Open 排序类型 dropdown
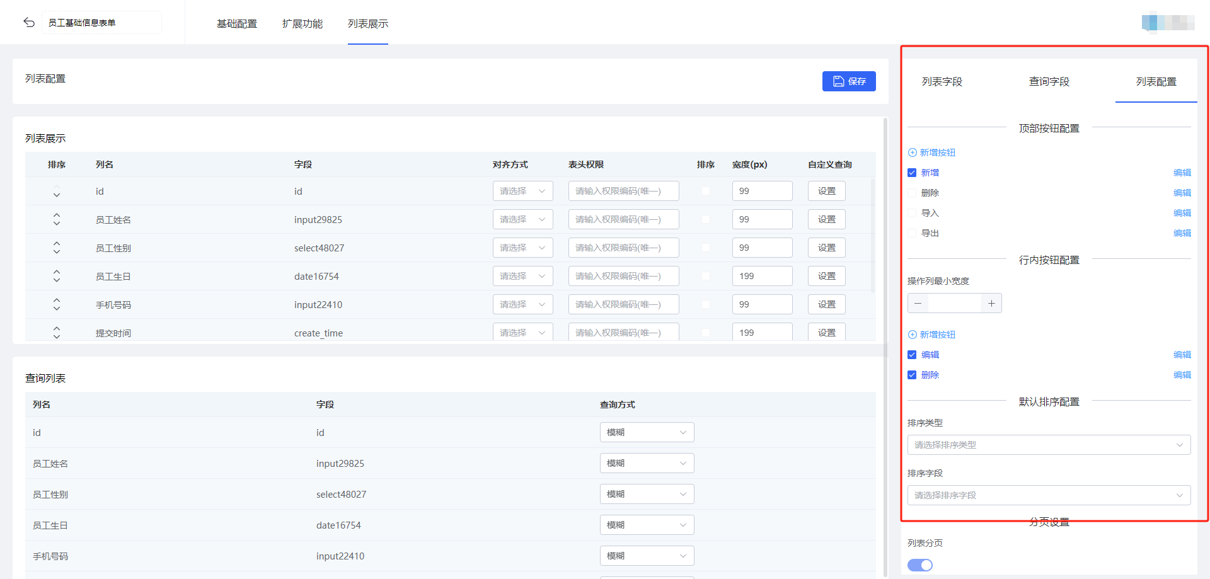 1049,445
